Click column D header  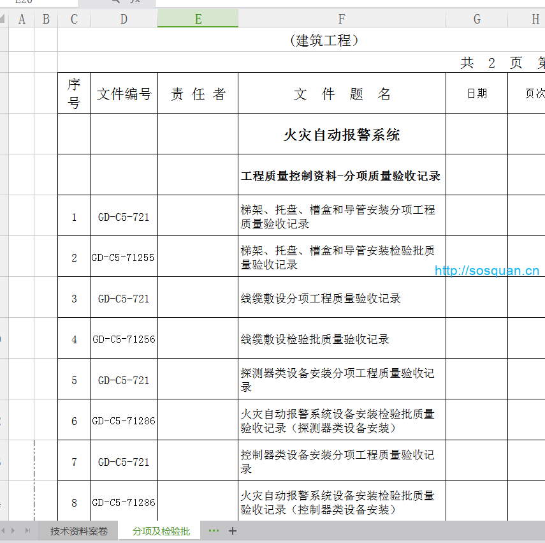[x=124, y=19]
